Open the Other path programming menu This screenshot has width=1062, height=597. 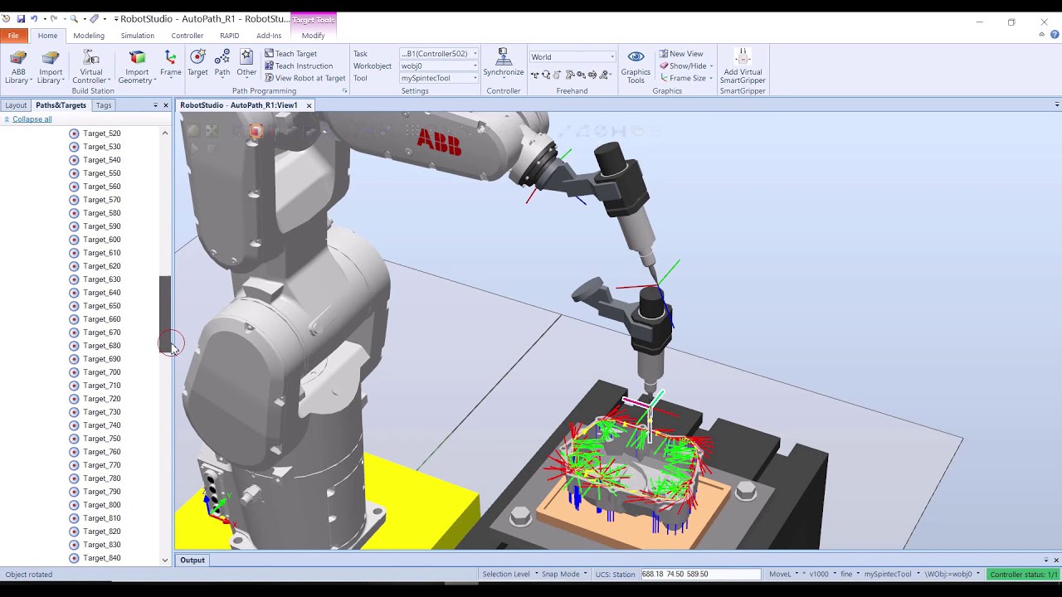coord(246,64)
